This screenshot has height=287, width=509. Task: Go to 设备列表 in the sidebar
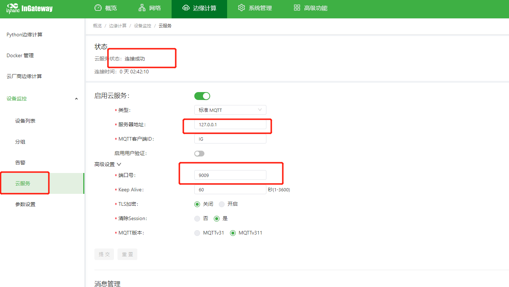pos(25,121)
